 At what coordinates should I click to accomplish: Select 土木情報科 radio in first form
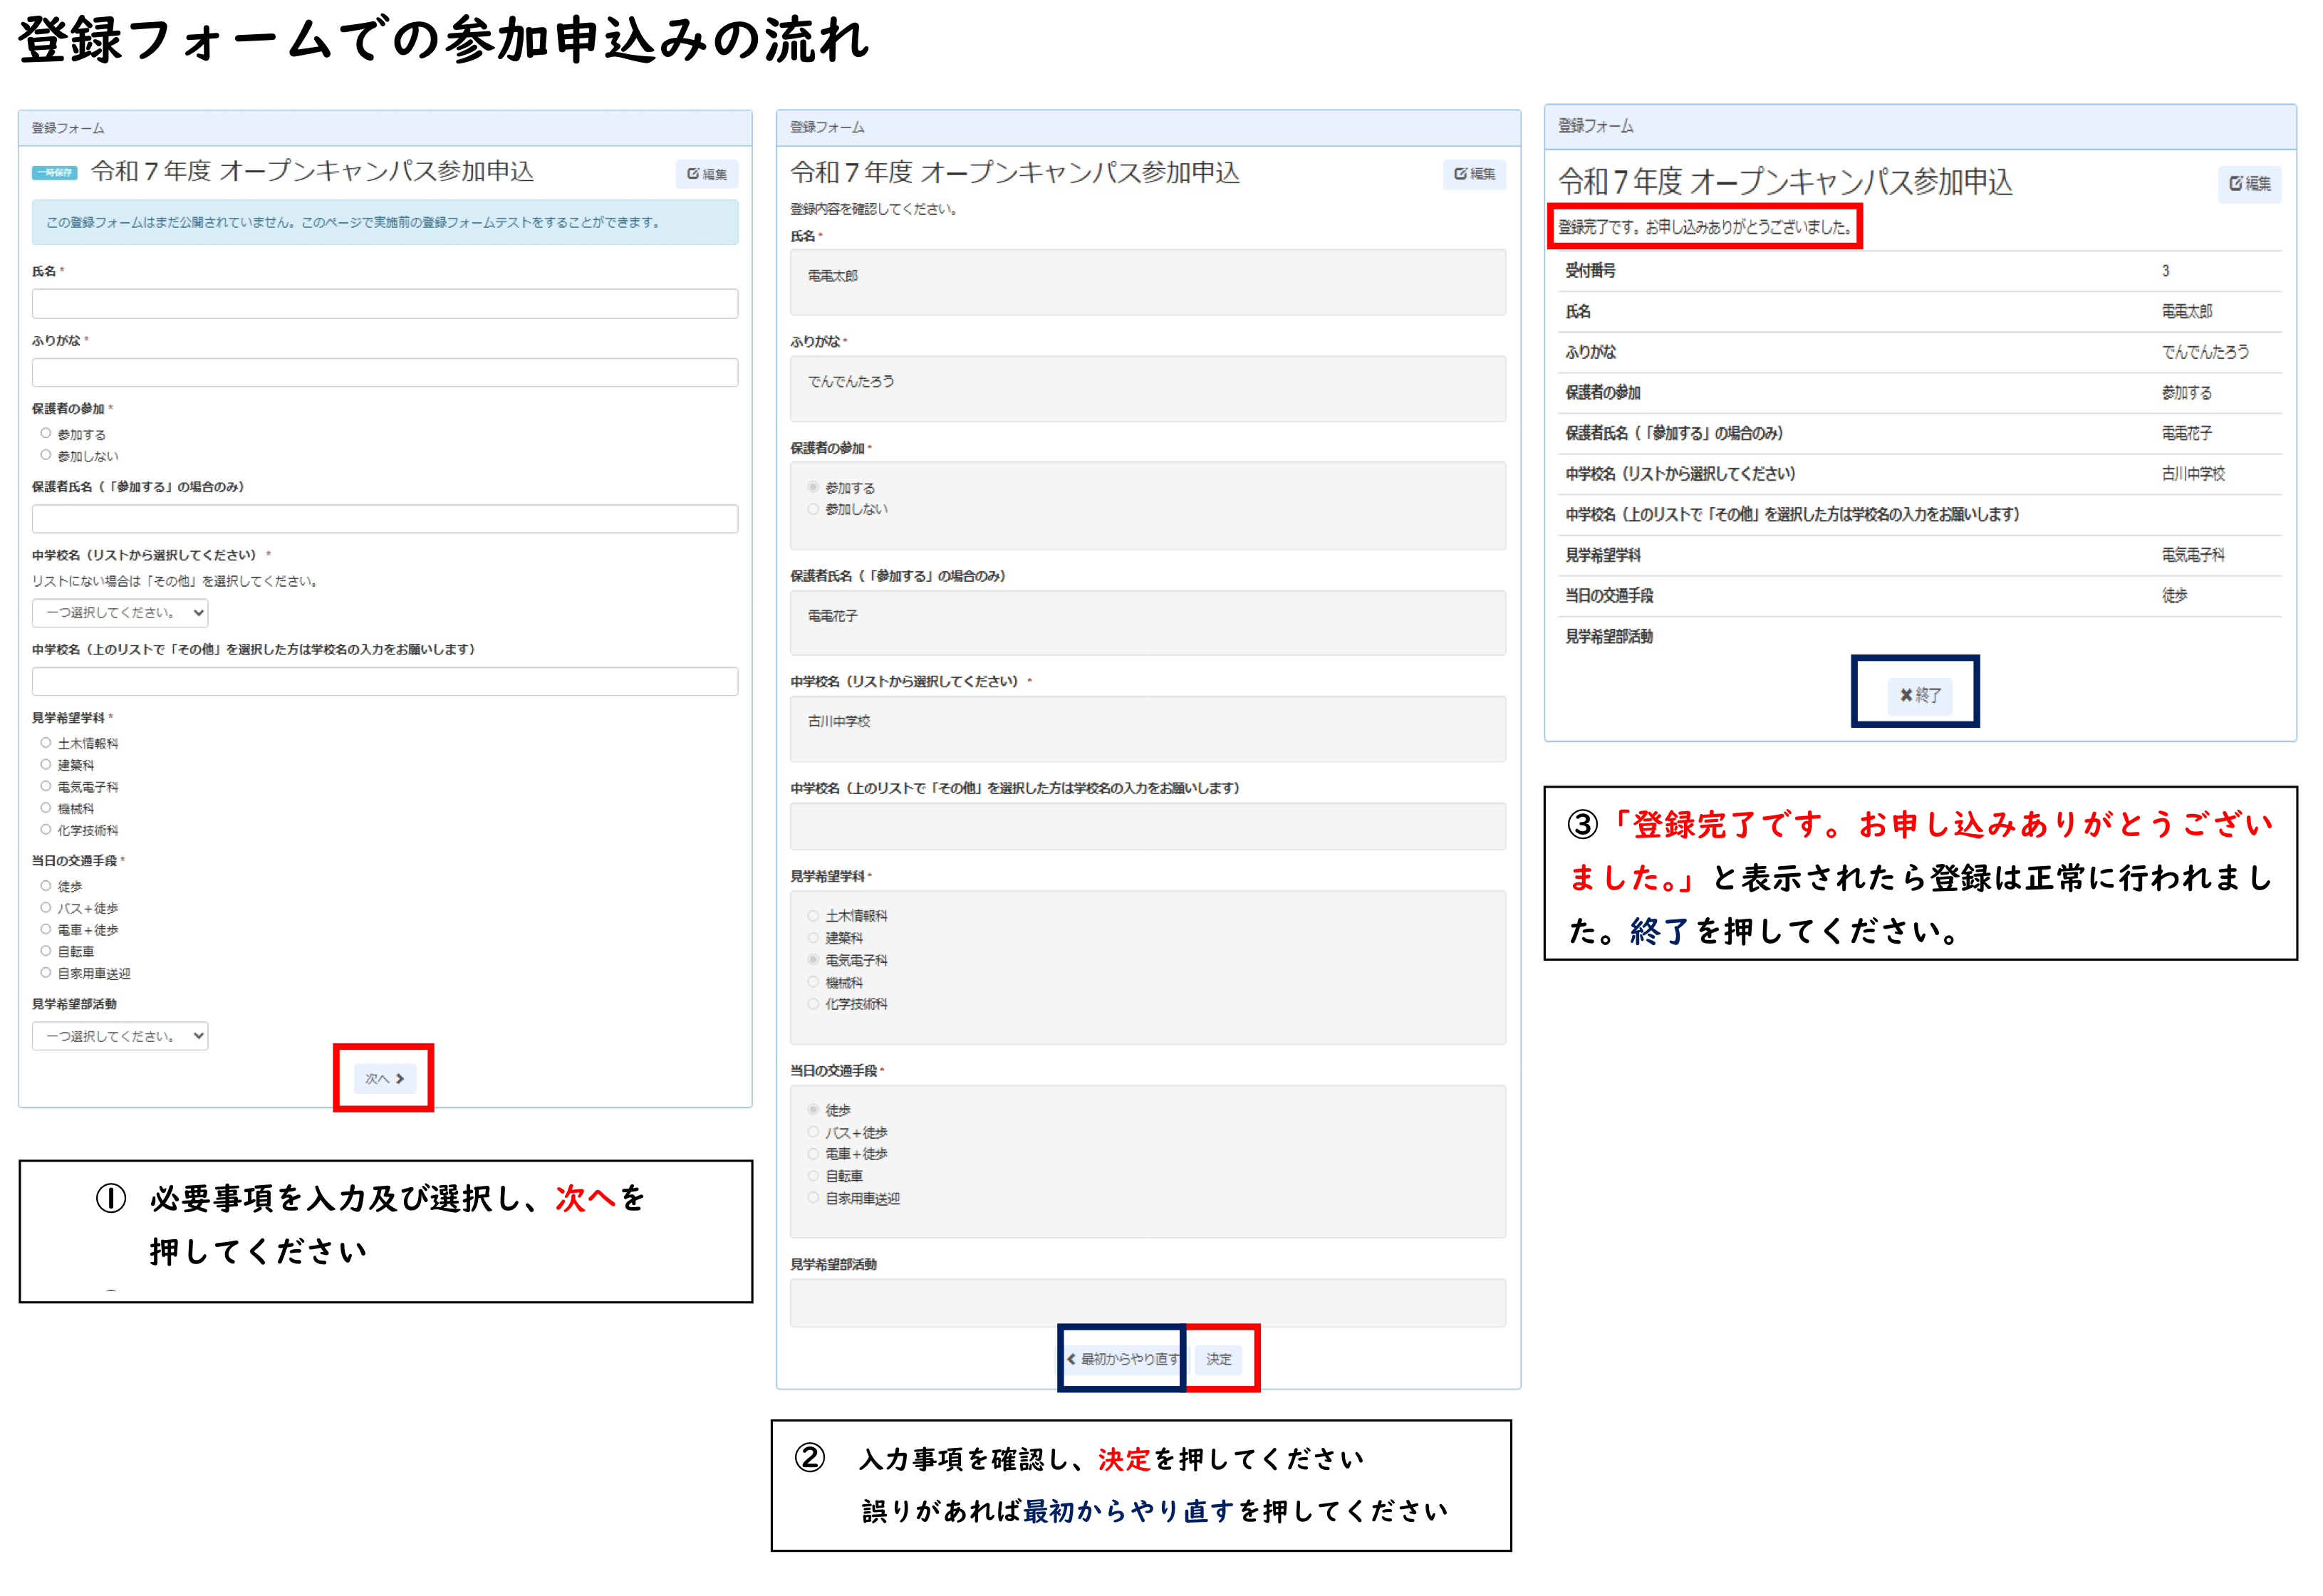[x=46, y=743]
